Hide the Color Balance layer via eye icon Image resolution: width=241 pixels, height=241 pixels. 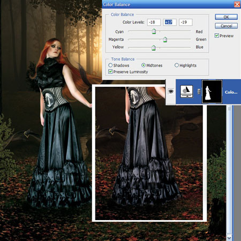(171, 92)
